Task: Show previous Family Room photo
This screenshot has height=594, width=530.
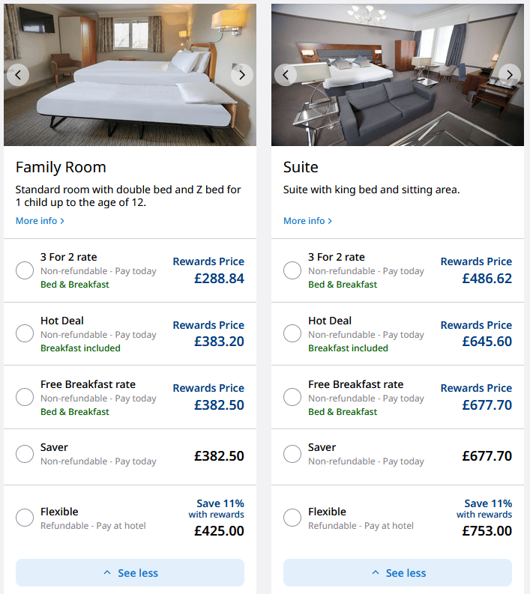Action: (18, 75)
